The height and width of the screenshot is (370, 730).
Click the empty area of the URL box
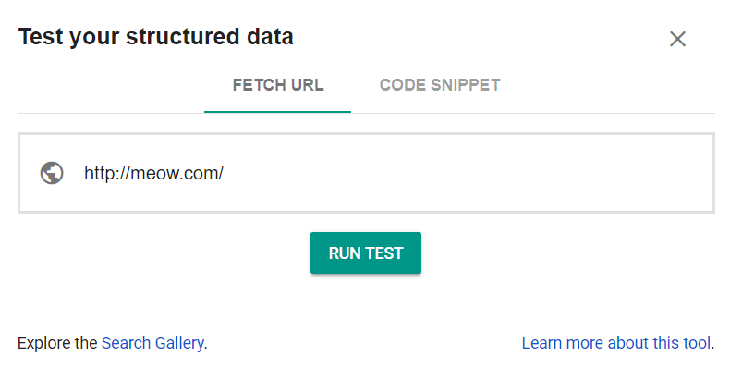pos(466,173)
